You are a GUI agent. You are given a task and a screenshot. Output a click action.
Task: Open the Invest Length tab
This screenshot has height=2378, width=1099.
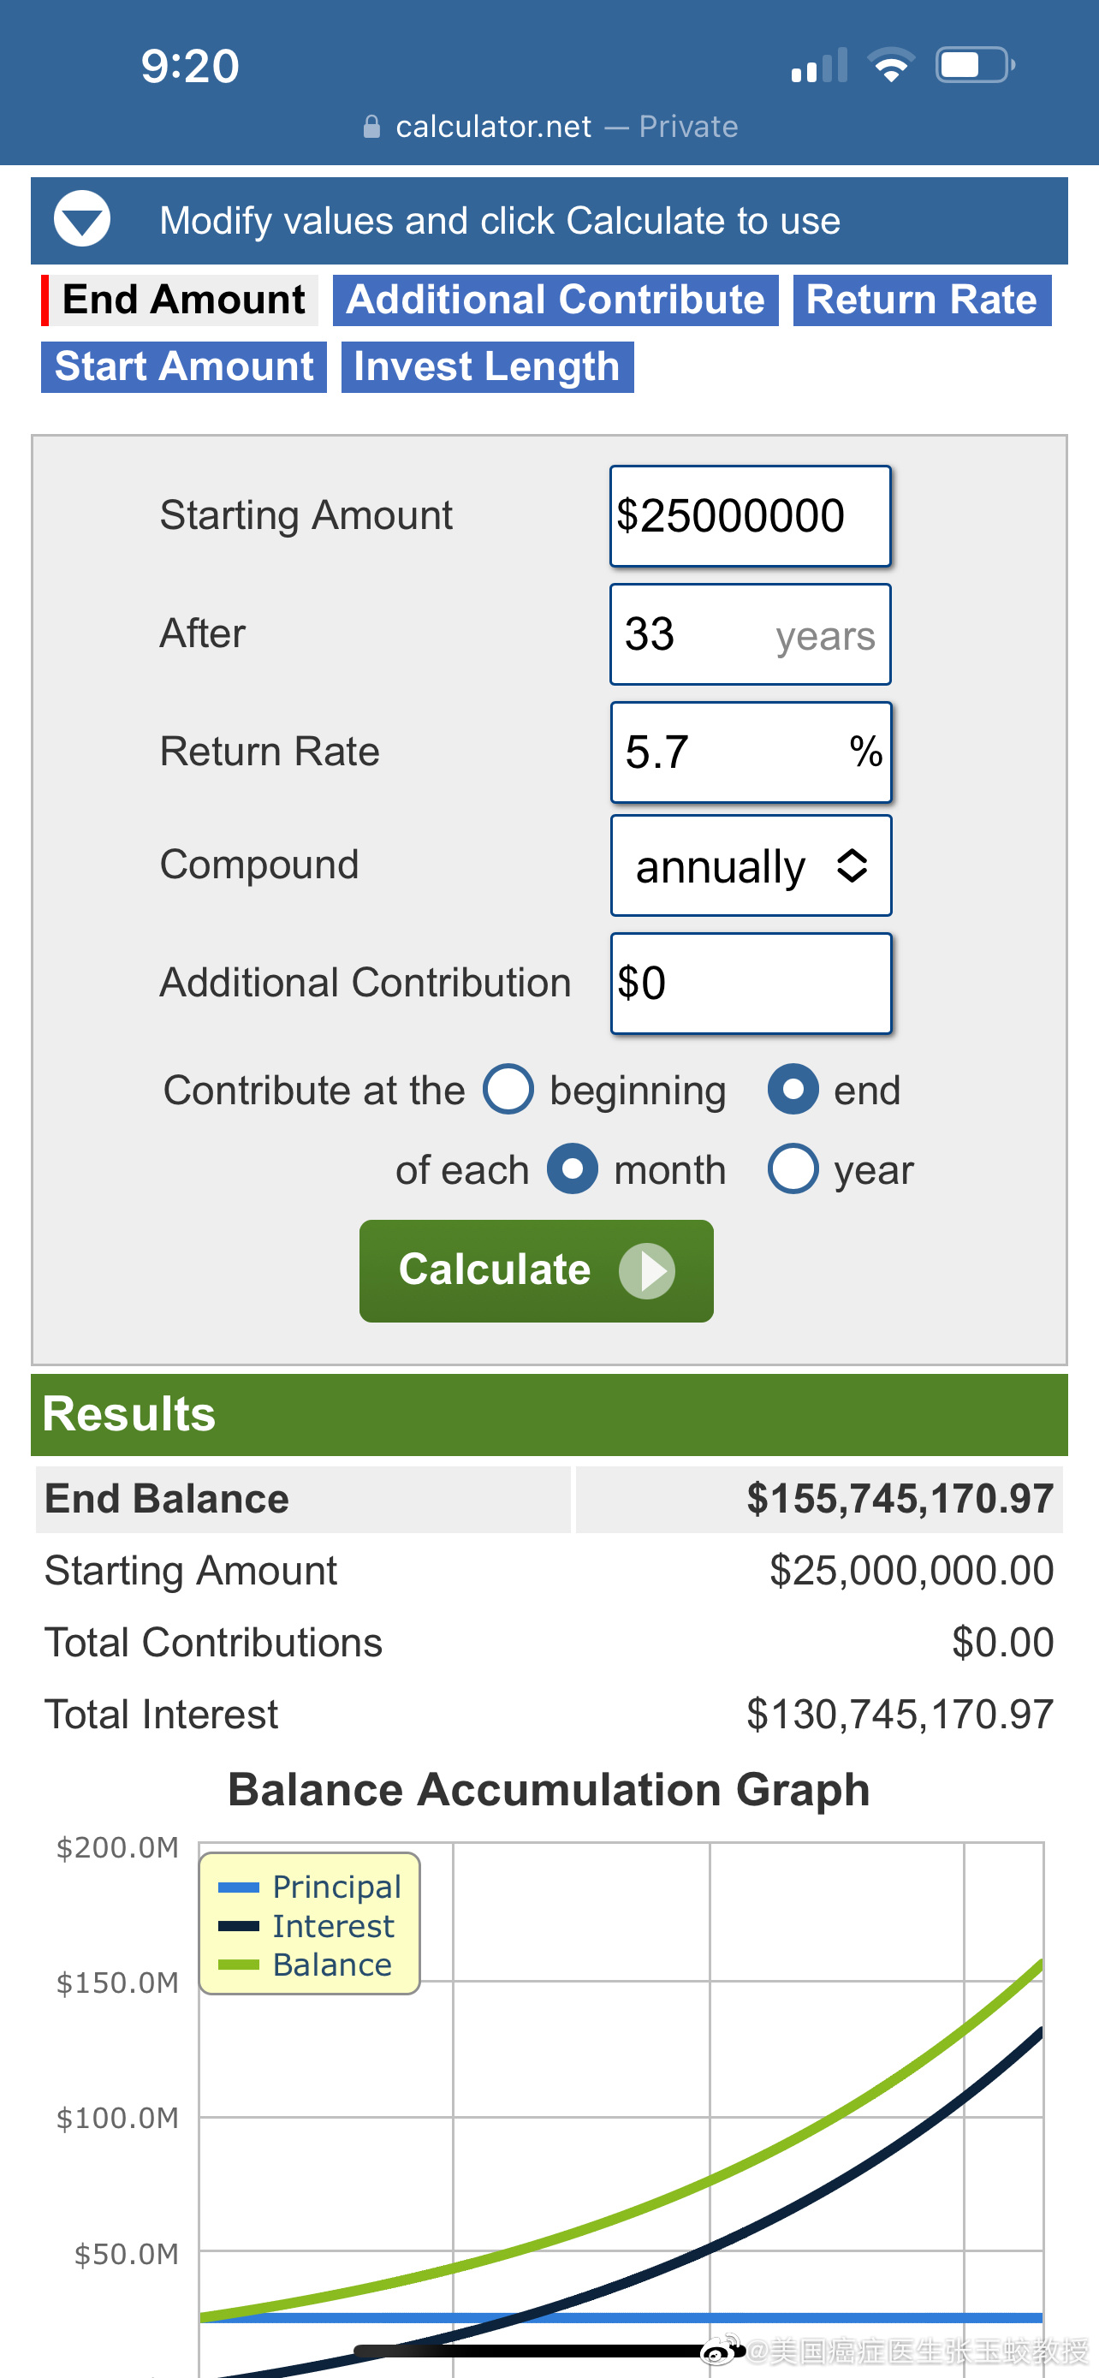pyautogui.click(x=487, y=367)
